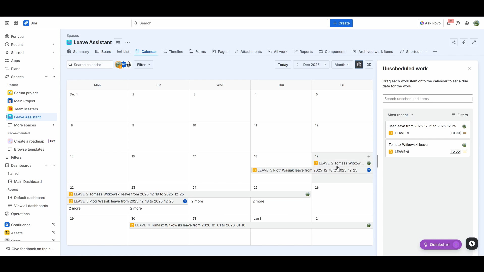This screenshot has width=484, height=272.
Task: Open the settings gear icon
Action: 467,23
